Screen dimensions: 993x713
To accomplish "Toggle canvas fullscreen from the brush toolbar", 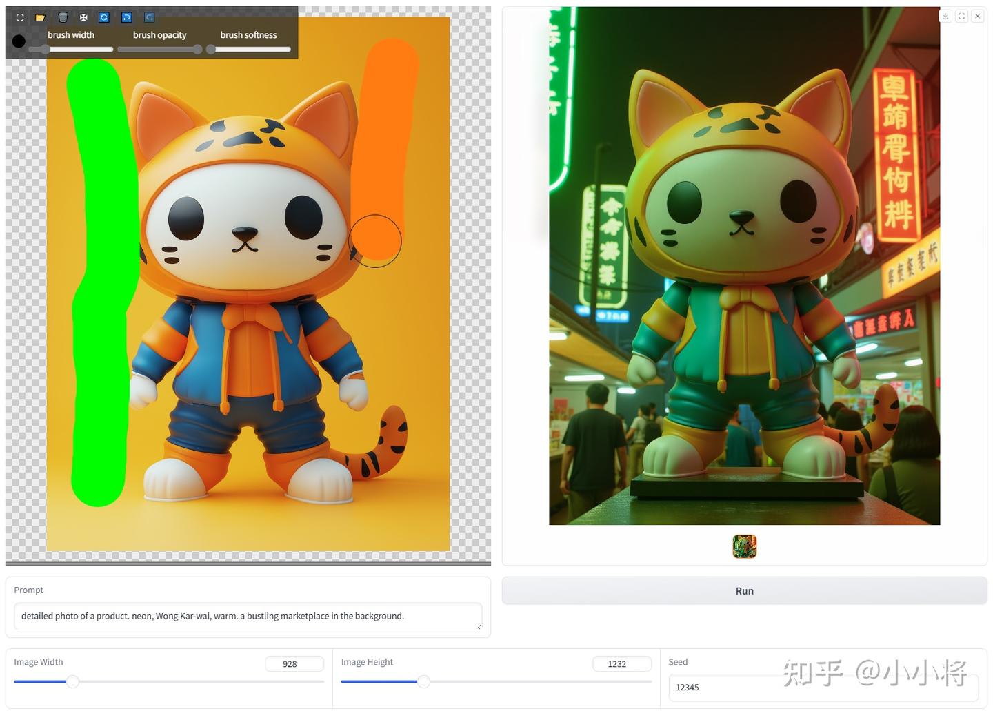I will pyautogui.click(x=20, y=17).
